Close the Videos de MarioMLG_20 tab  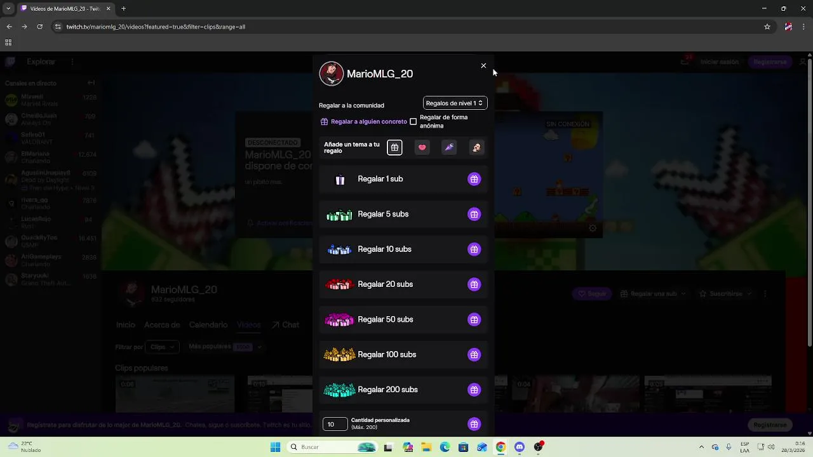109,8
